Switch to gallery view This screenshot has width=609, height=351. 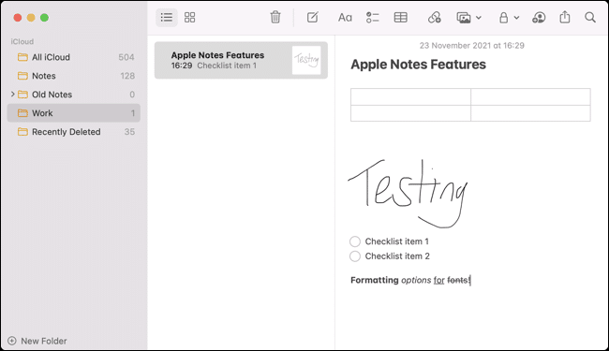click(x=190, y=18)
